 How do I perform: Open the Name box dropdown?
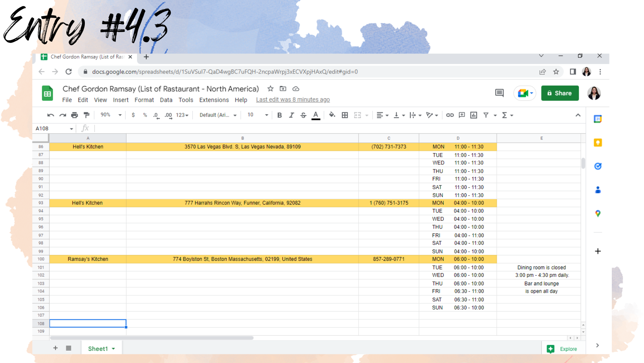[x=71, y=129]
